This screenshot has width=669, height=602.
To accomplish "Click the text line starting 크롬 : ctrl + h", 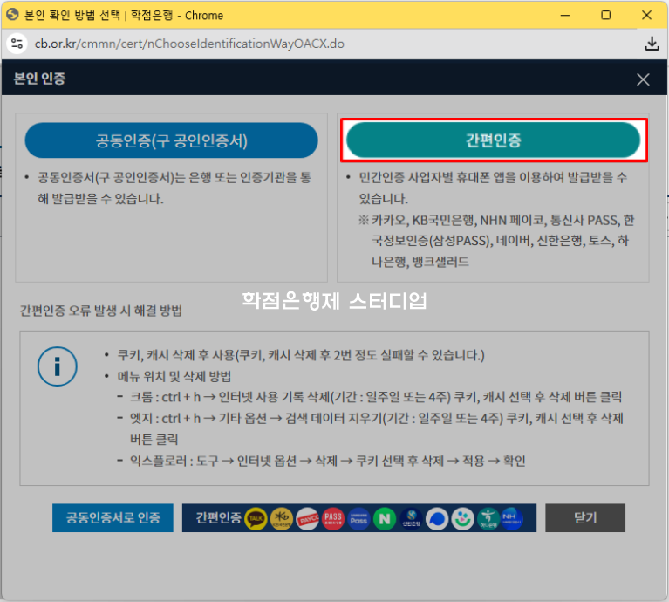I will tap(375, 397).
